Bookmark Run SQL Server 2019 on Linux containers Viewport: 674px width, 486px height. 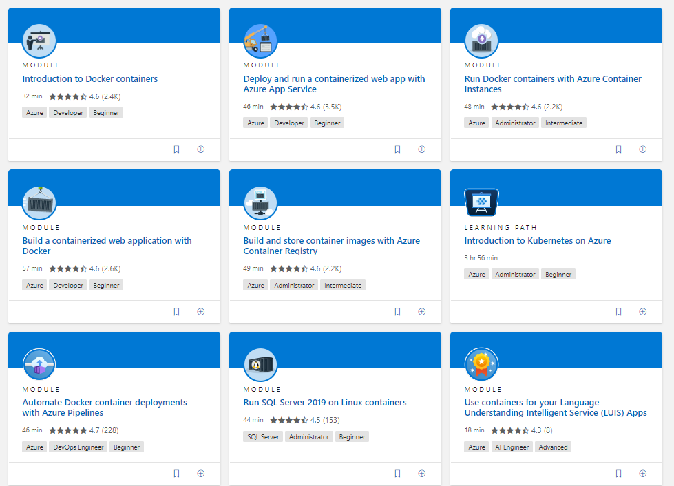(x=397, y=473)
